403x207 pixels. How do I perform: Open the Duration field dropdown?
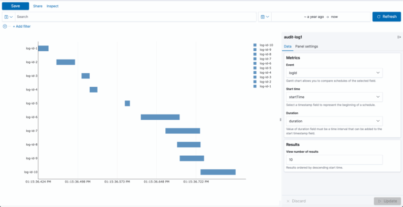tap(334, 121)
